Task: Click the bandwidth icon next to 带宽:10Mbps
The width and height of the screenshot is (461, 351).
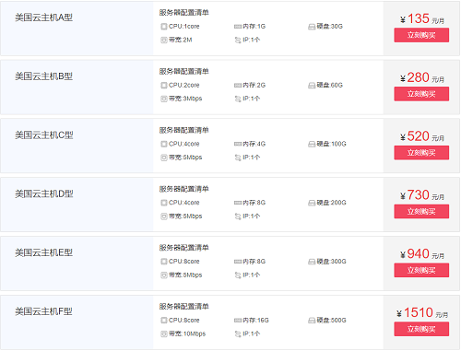Action: click(164, 333)
